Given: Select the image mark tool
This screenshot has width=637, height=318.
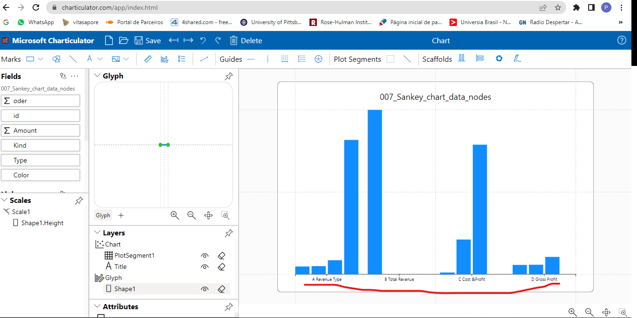Looking at the screenshot, I should pos(115,59).
